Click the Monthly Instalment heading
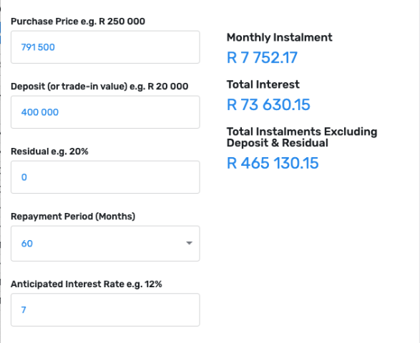The image size is (420, 343). pyautogui.click(x=279, y=37)
